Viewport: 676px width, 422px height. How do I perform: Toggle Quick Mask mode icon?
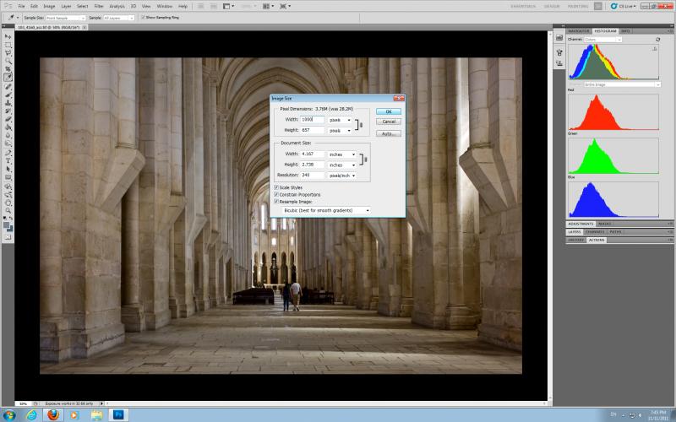pyautogui.click(x=8, y=237)
